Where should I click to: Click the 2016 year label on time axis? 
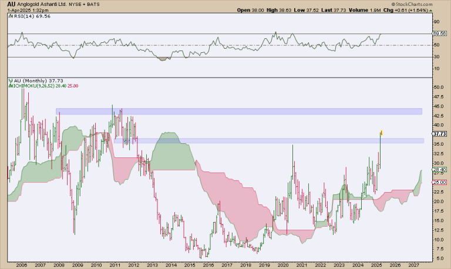208,265
